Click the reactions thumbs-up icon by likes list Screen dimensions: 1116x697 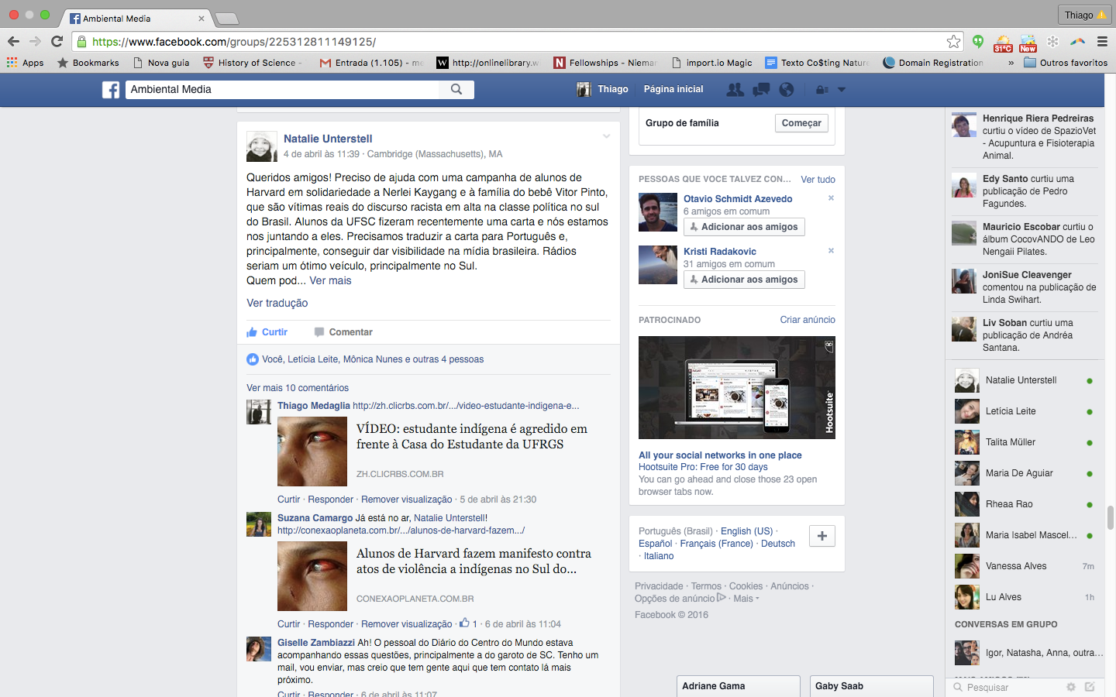tap(253, 359)
